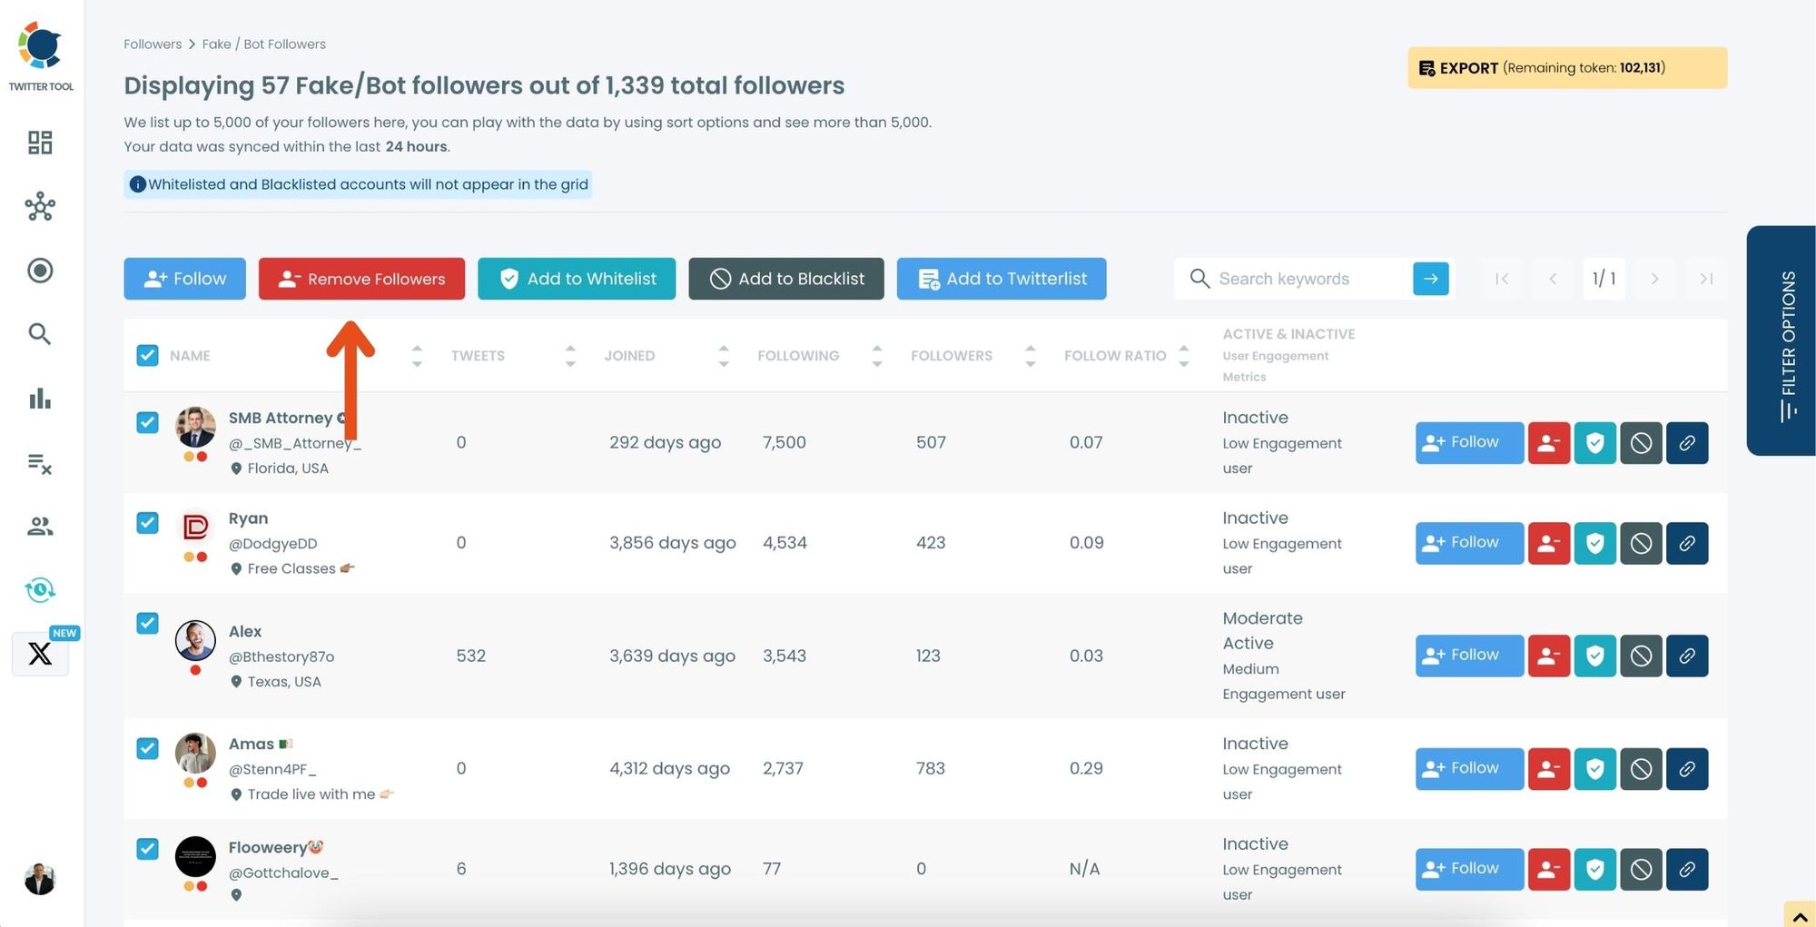Screen dimensions: 1816x927
Task: Open the bar chart analytics icon
Action: pos(40,399)
